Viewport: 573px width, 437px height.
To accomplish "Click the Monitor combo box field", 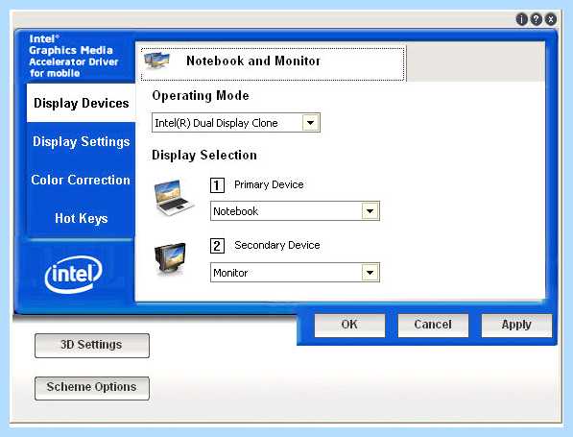I will point(295,273).
